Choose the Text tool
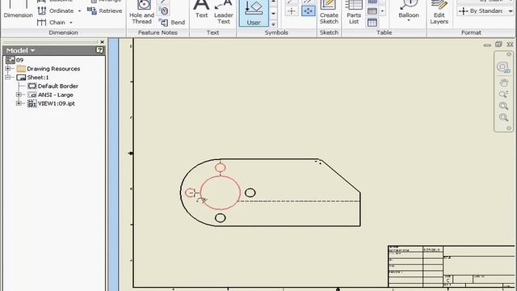 click(201, 10)
